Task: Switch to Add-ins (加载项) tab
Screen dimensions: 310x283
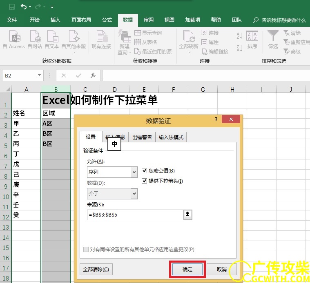Action: 192,20
